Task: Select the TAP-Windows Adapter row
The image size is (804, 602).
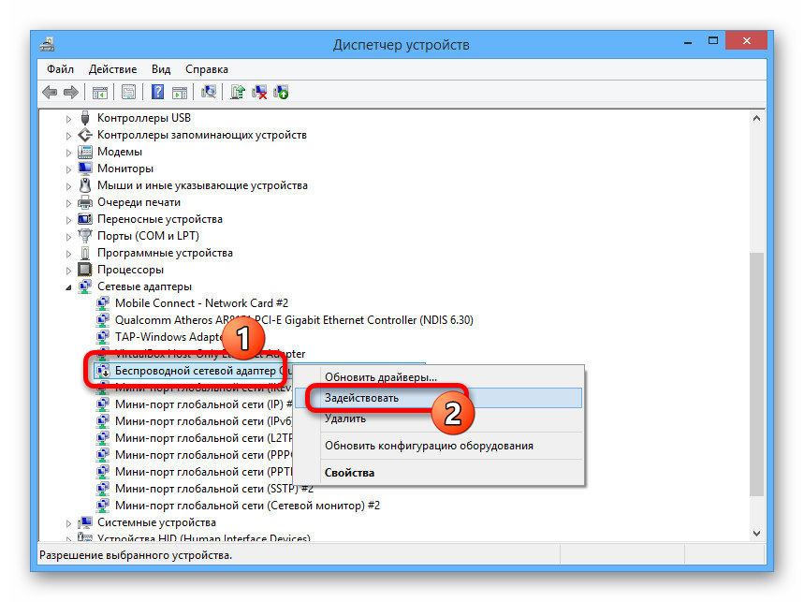Action: pos(168,337)
